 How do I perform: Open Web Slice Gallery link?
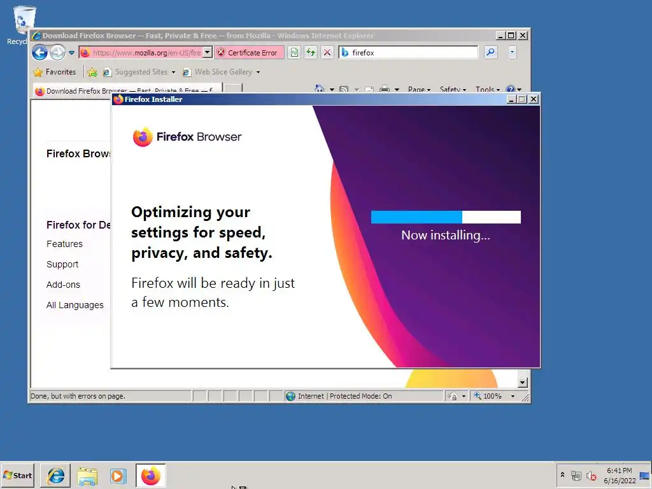coord(218,72)
